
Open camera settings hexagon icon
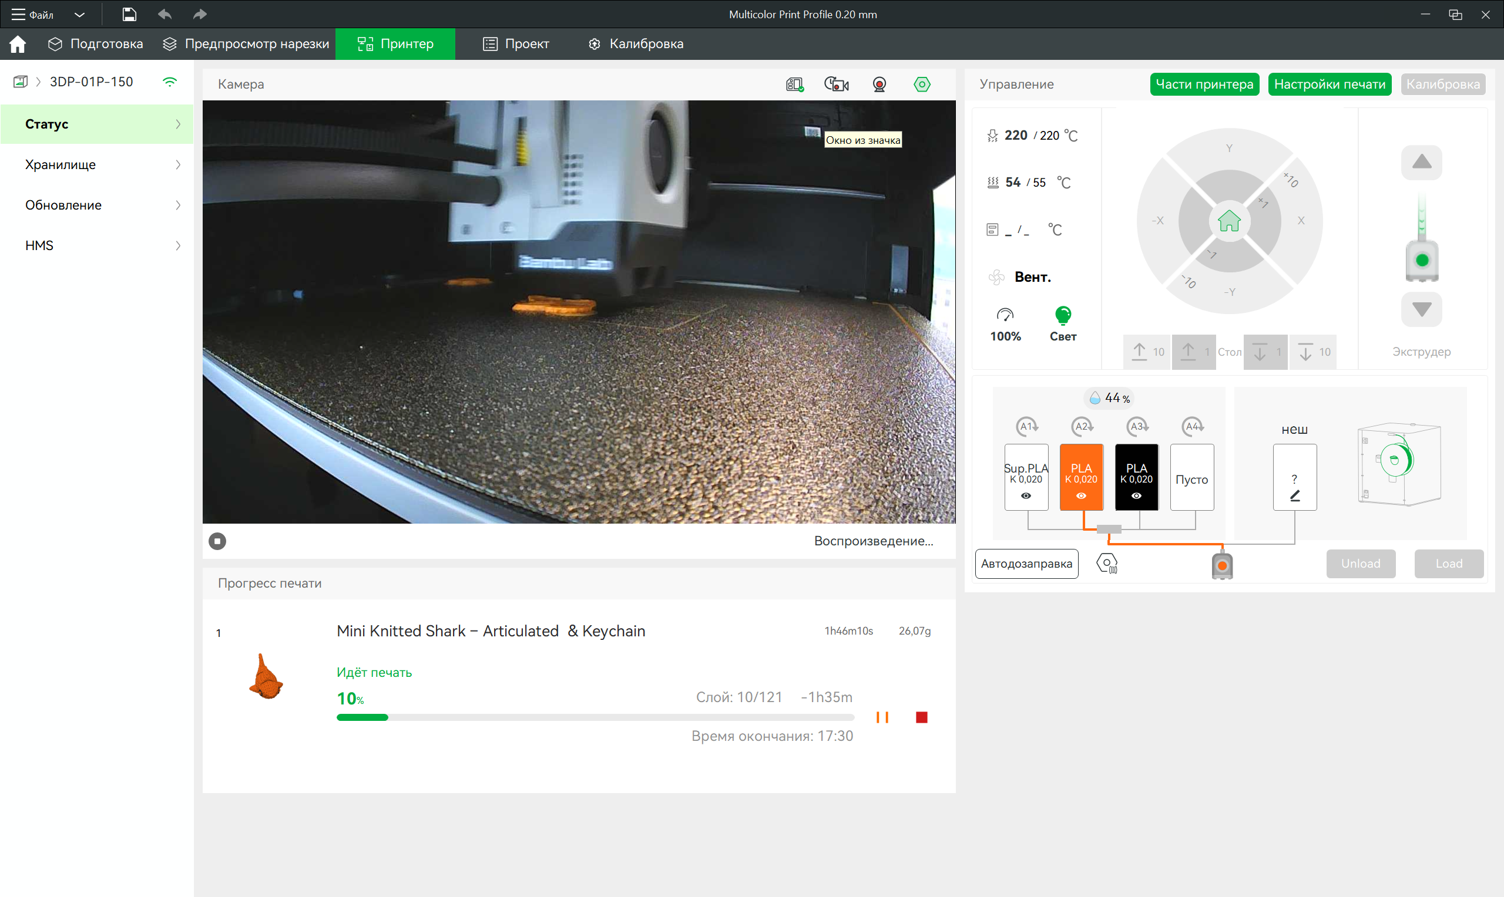pos(922,85)
